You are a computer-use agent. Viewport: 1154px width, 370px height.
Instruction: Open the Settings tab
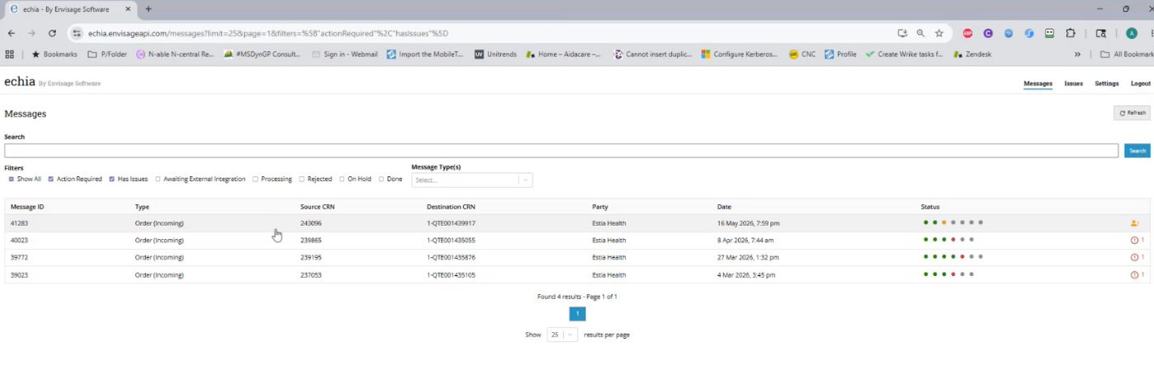click(1107, 83)
